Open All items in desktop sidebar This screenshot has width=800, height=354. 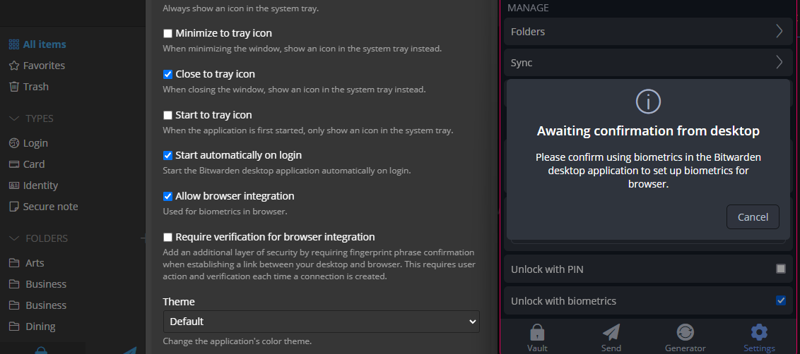(45, 44)
